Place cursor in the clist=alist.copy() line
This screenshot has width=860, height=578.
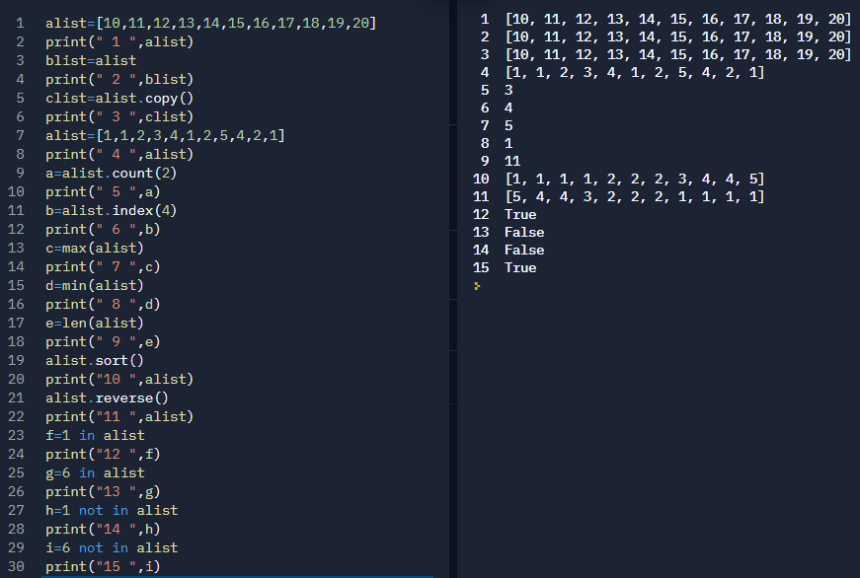tap(119, 98)
